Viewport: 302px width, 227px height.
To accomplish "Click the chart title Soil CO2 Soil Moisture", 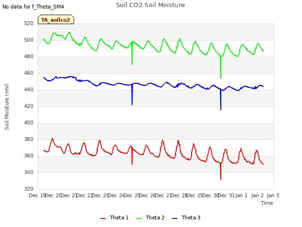I will 151,5.
